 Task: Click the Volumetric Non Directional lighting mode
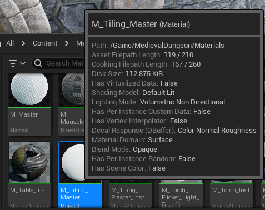[182, 102]
